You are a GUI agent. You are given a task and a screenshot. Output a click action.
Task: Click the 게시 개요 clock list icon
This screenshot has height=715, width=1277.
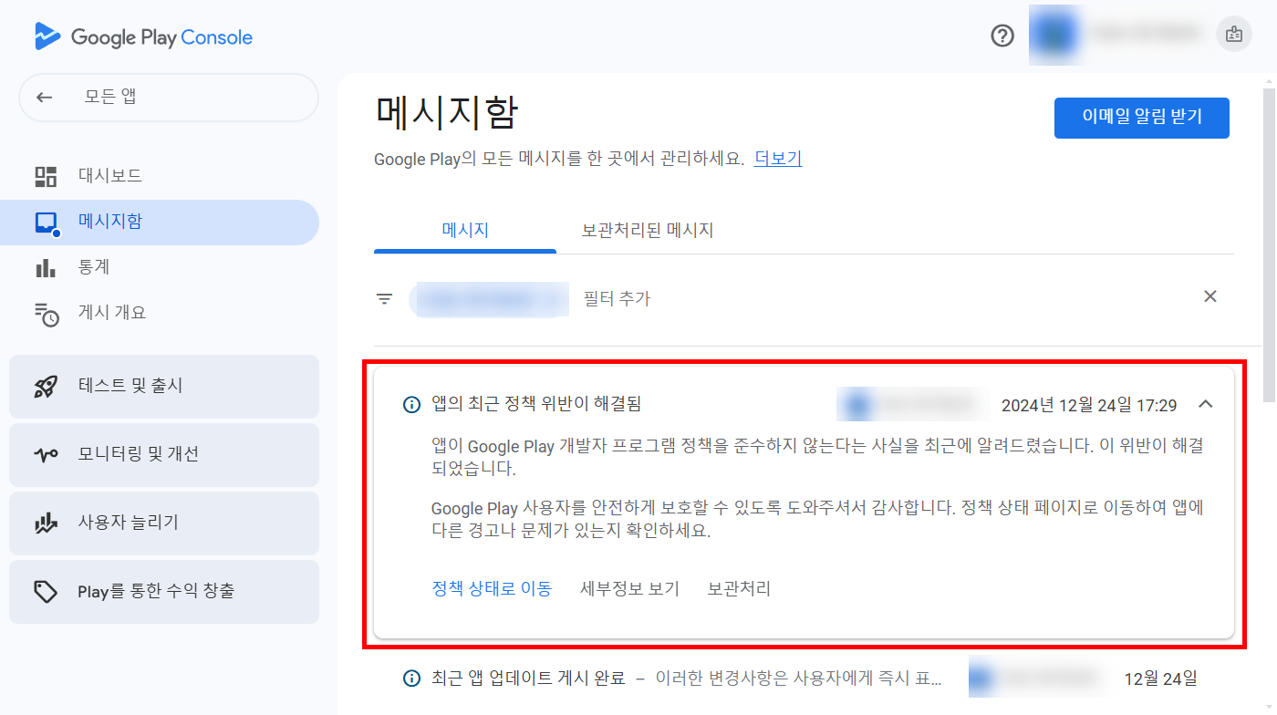(47, 314)
